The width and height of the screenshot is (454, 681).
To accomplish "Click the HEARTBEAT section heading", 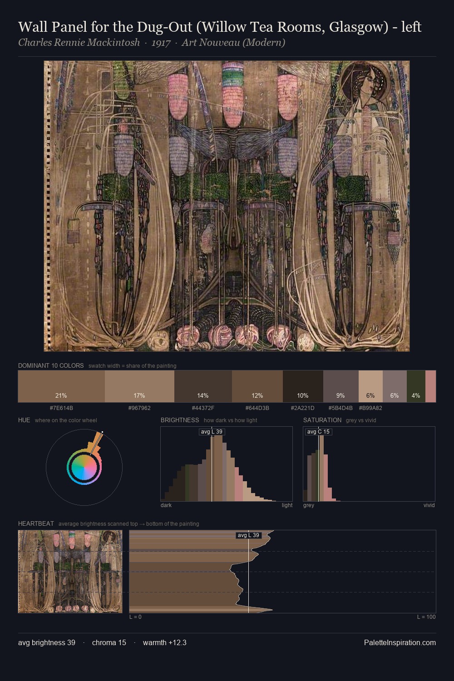I will click(36, 523).
